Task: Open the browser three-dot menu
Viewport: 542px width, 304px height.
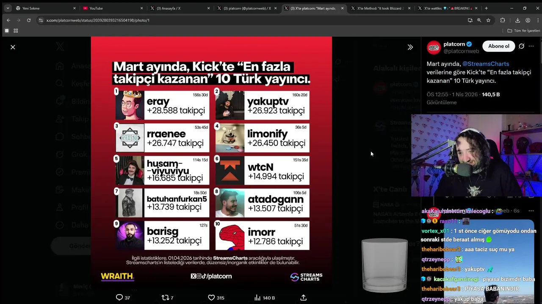Action: [x=537, y=20]
